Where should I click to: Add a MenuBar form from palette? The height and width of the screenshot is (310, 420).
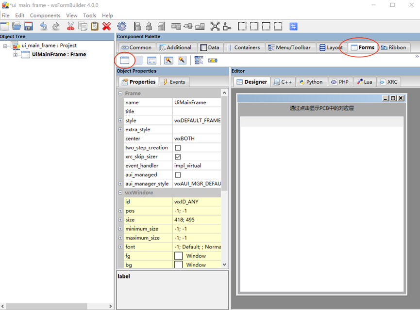click(199, 61)
